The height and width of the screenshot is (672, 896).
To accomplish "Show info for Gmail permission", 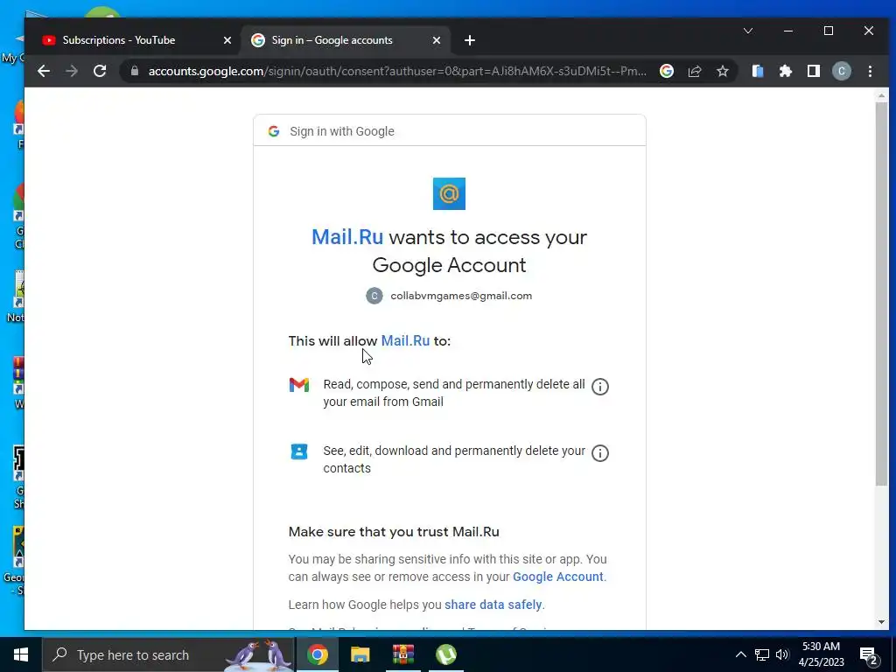I will tap(599, 387).
